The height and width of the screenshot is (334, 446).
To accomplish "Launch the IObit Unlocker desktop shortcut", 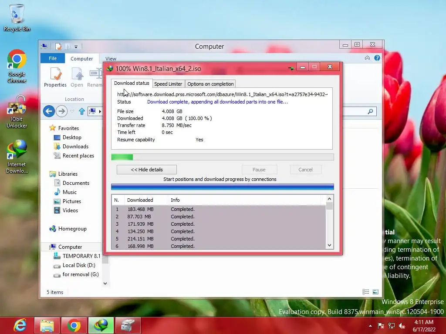I will click(x=17, y=112).
